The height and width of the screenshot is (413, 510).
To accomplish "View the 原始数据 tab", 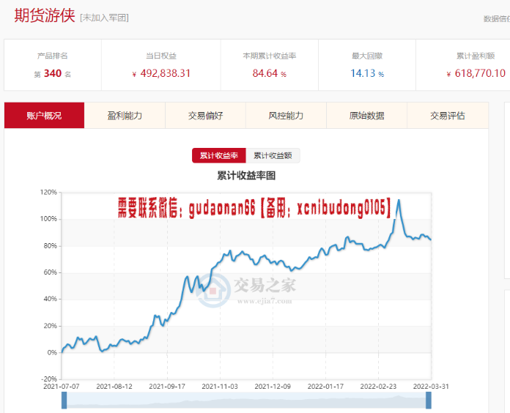I will coord(367,116).
